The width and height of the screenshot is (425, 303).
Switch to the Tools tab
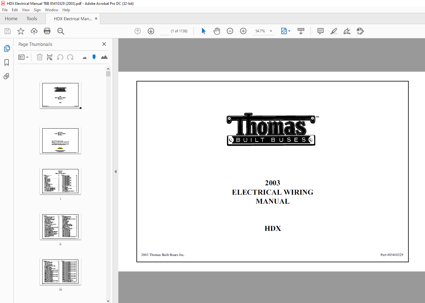click(x=32, y=19)
